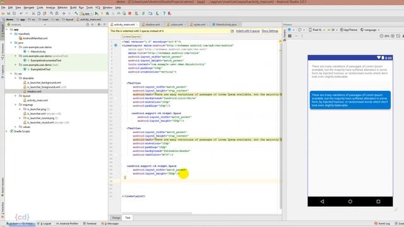Click the preview Home circle button
The image size is (404, 227).
350,202
